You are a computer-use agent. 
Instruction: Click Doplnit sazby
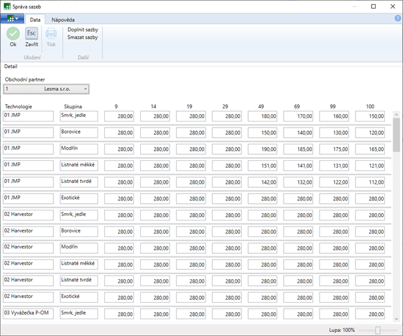click(83, 29)
